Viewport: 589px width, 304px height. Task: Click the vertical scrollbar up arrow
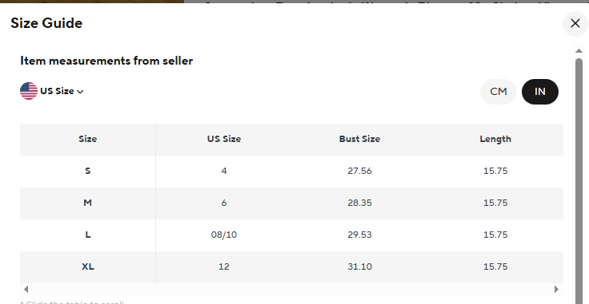click(x=579, y=51)
